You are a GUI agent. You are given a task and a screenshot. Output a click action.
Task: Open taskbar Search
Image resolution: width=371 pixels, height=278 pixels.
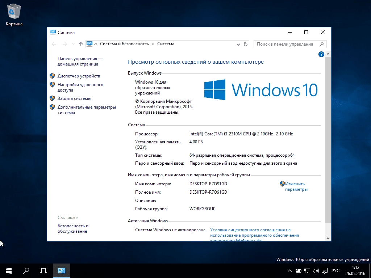tap(26, 271)
